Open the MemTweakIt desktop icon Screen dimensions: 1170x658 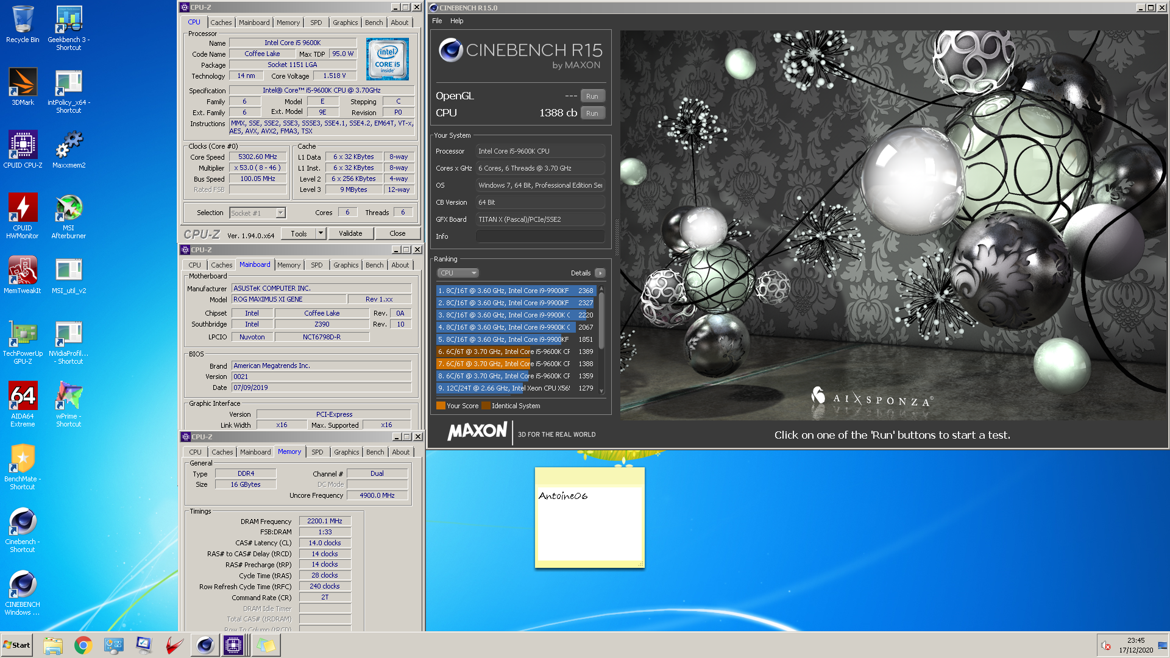23,275
